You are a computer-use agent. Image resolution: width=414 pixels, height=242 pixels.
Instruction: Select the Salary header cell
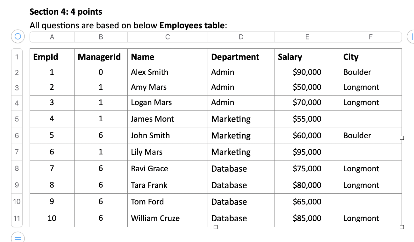tap(290, 57)
